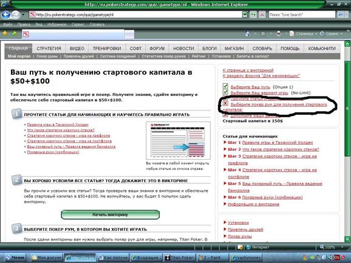Open link Что такое стратегия коротких стеков? in step 1
The image size is (351, 263).
pyautogui.click(x=61, y=130)
